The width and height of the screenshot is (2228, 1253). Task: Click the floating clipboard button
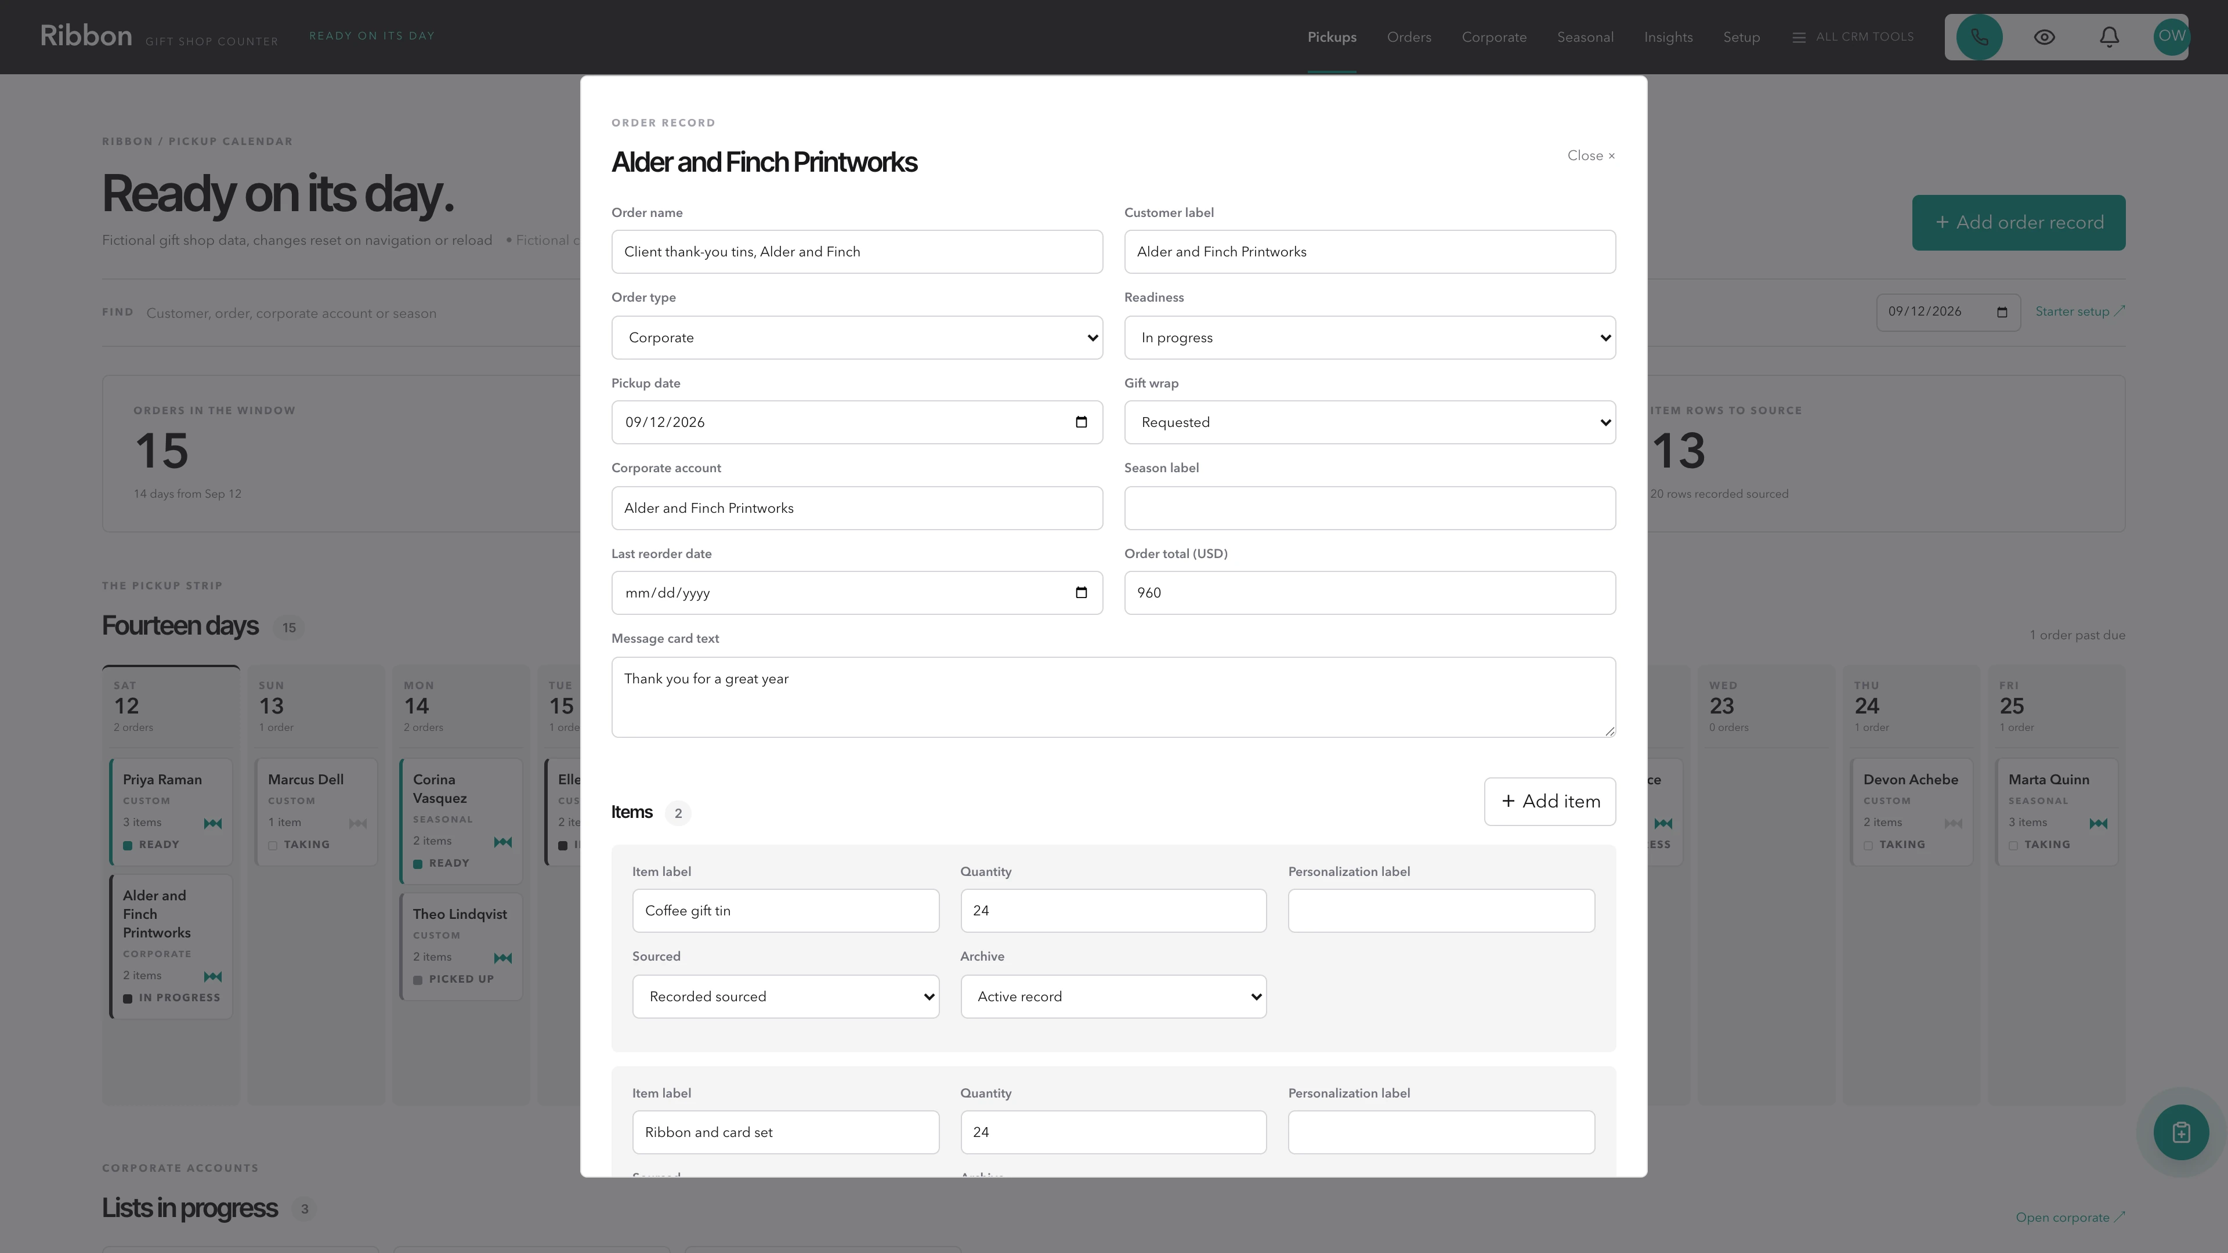pos(2180,1132)
